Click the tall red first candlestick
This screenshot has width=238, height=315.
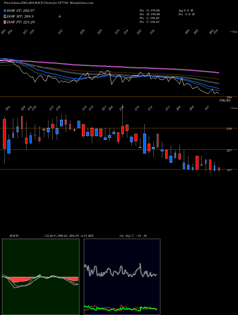click(4, 134)
